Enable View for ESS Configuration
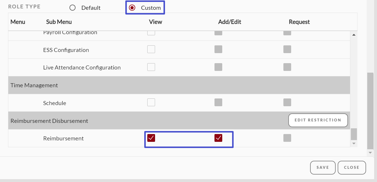Viewport: 377px width, 182px height. (x=151, y=49)
